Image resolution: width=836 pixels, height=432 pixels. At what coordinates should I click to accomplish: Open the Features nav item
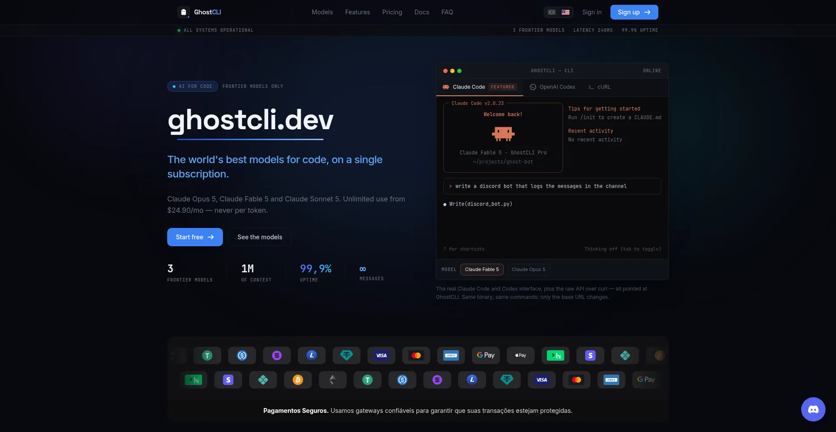[x=357, y=12]
